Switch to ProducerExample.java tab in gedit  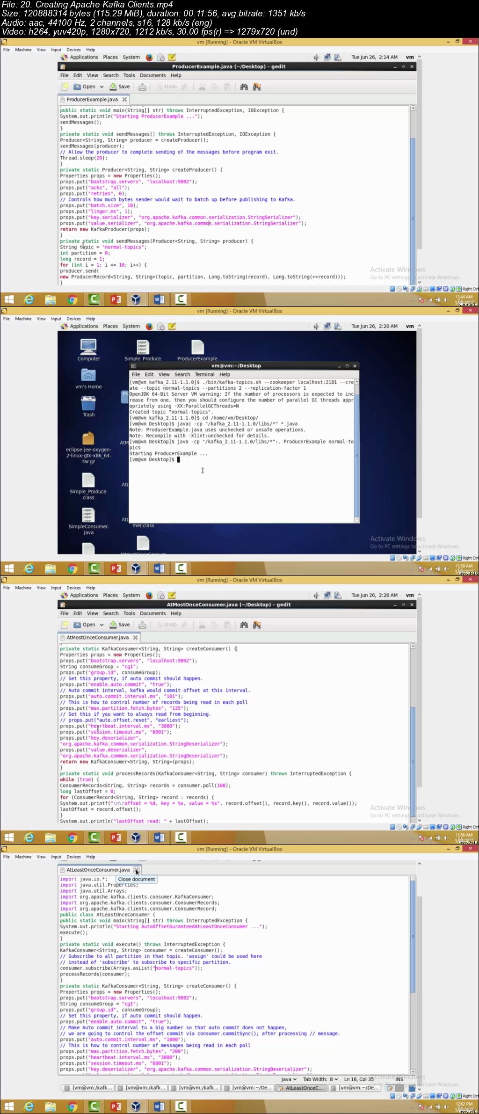[92, 99]
